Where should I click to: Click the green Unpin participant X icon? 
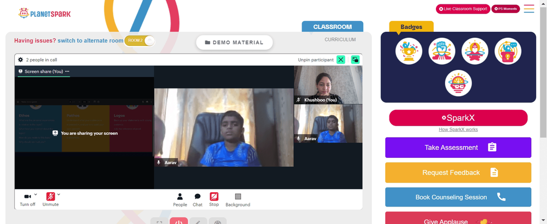341,60
